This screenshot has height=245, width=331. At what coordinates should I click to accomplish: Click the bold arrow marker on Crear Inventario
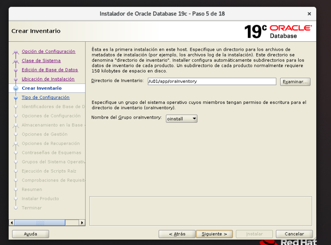pyautogui.click(x=16, y=88)
